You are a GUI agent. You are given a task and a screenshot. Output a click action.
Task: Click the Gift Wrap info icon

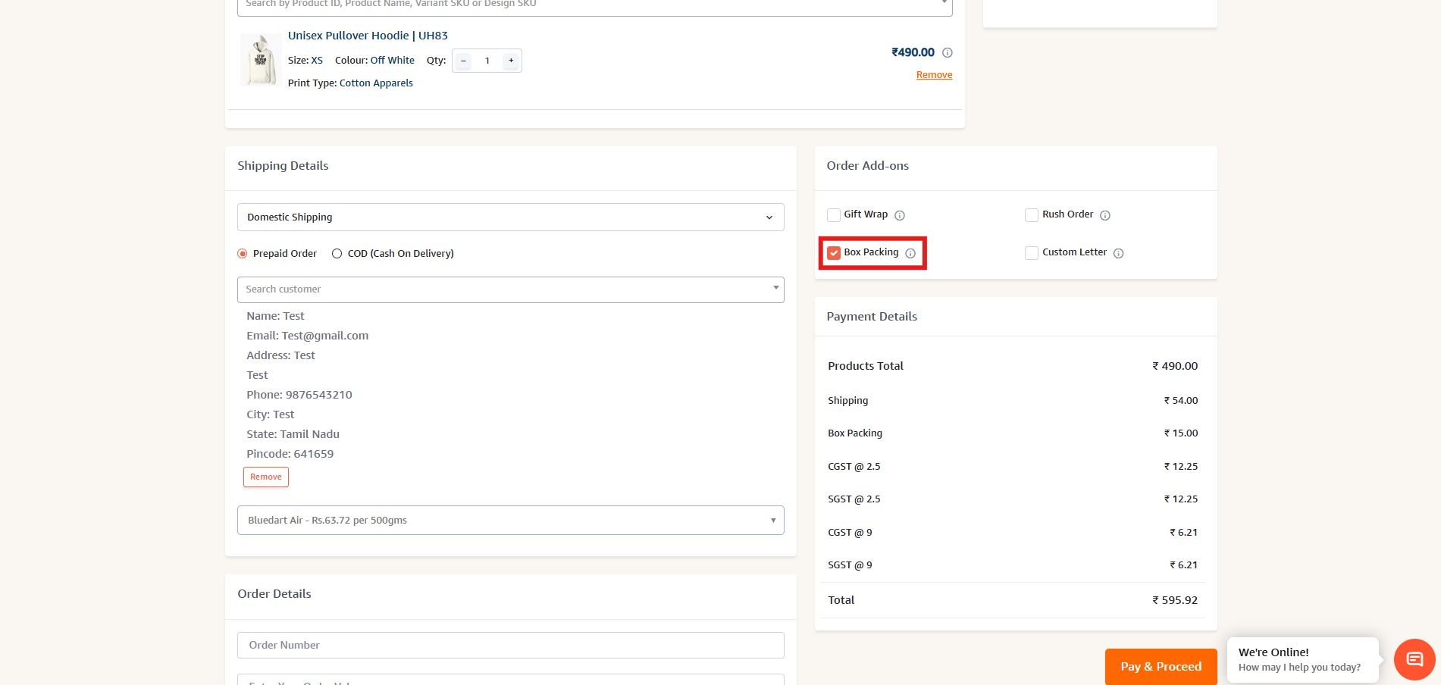[900, 215]
